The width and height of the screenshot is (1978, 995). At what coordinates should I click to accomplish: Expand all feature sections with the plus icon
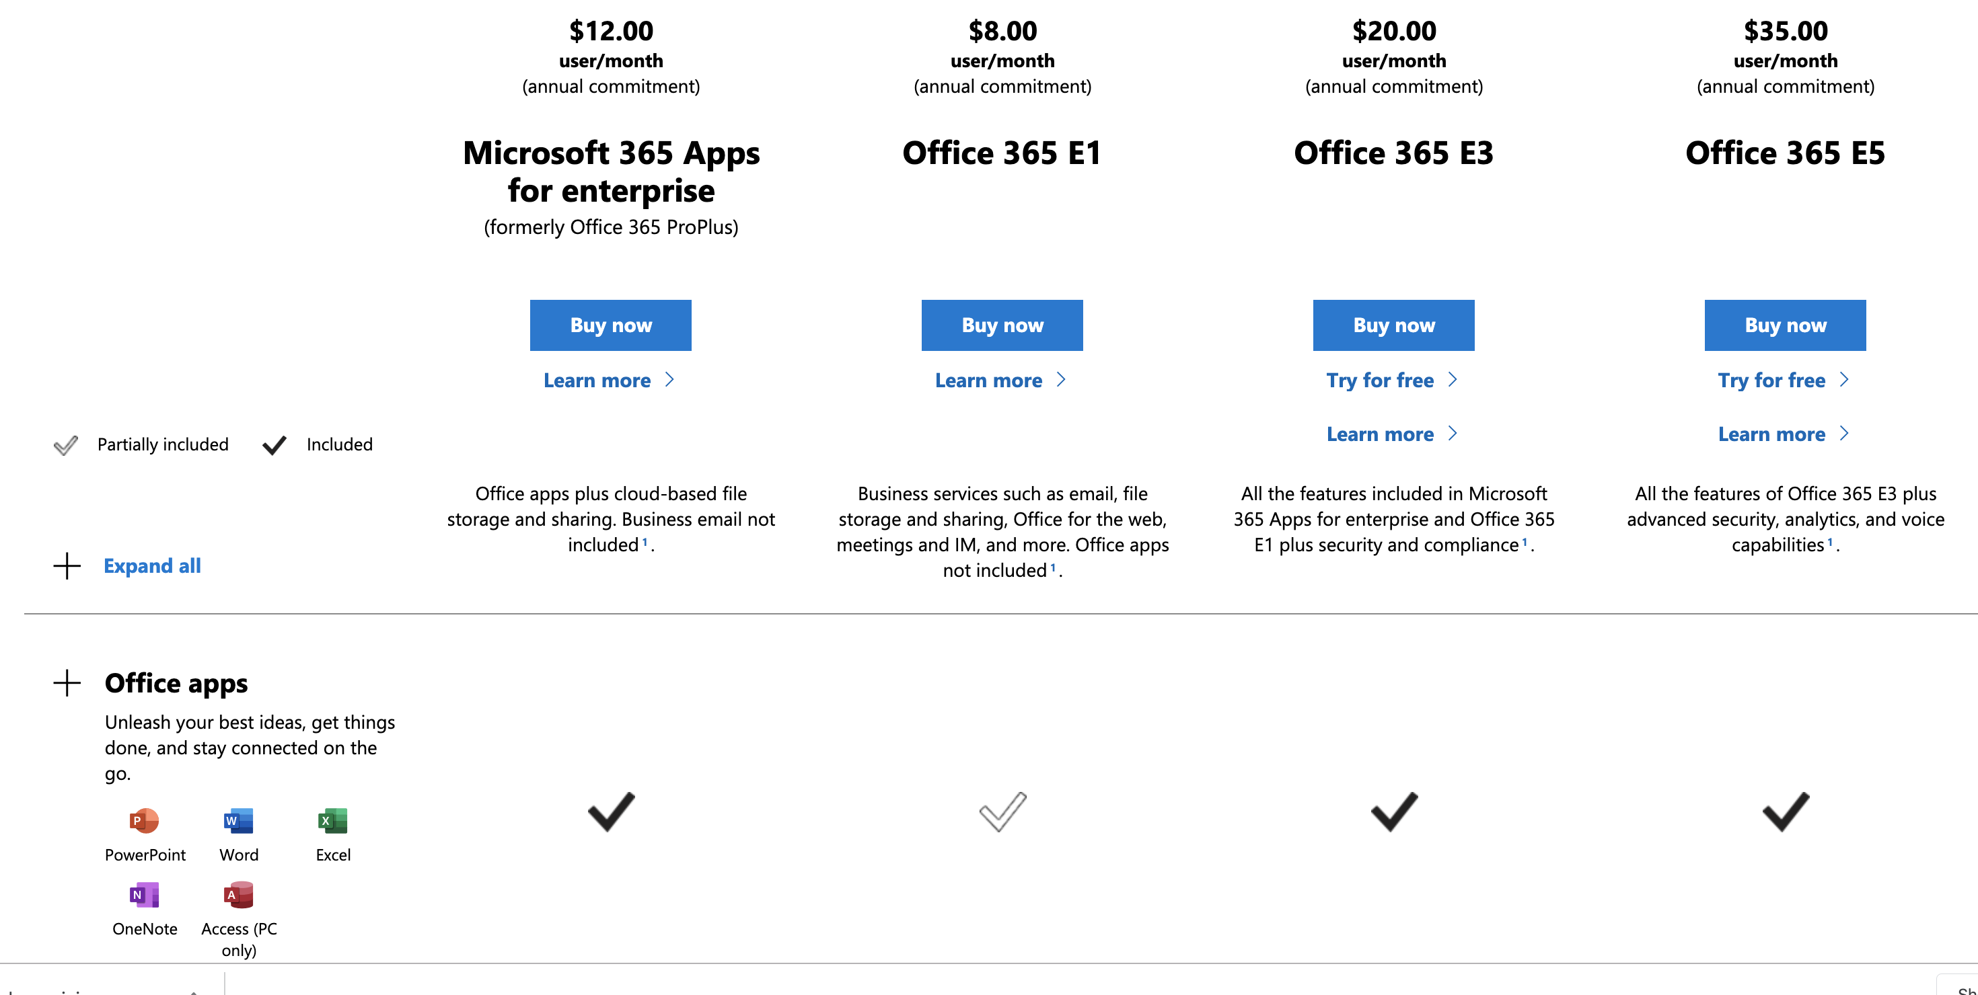[x=67, y=566]
